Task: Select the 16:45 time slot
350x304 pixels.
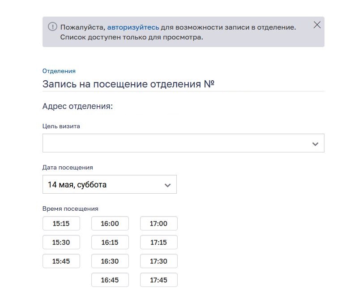Action: [110, 280]
